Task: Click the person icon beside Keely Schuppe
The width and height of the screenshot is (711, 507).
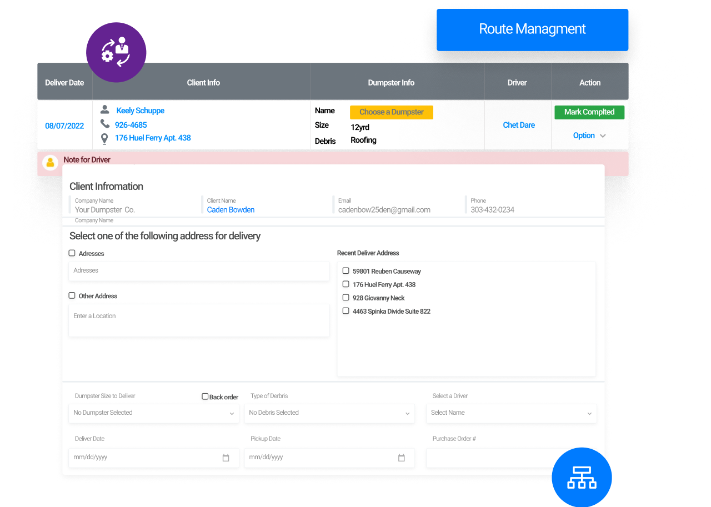Action: (104, 110)
